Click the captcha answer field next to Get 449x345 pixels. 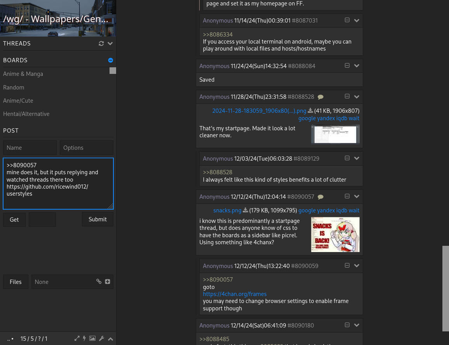point(42,219)
